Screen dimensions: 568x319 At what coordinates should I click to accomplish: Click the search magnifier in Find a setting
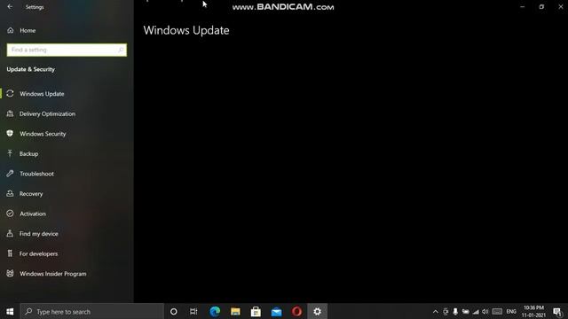click(x=121, y=50)
